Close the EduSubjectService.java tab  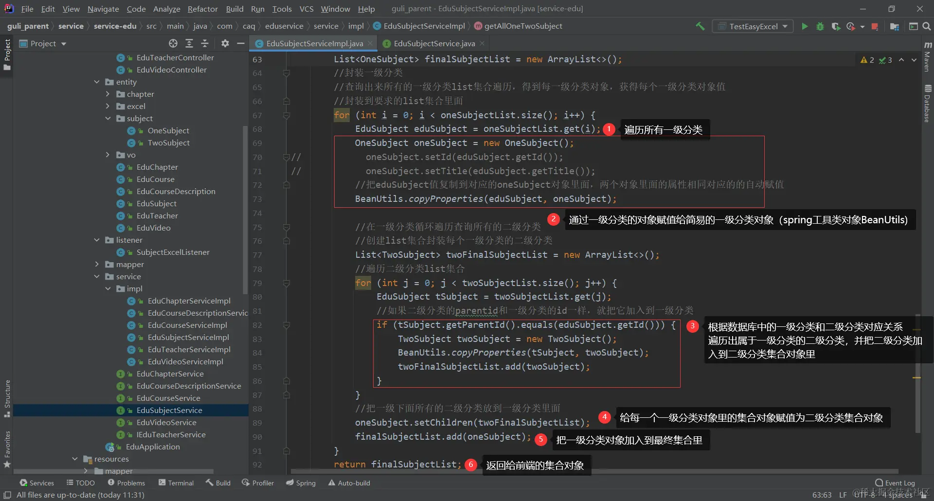[482, 43]
